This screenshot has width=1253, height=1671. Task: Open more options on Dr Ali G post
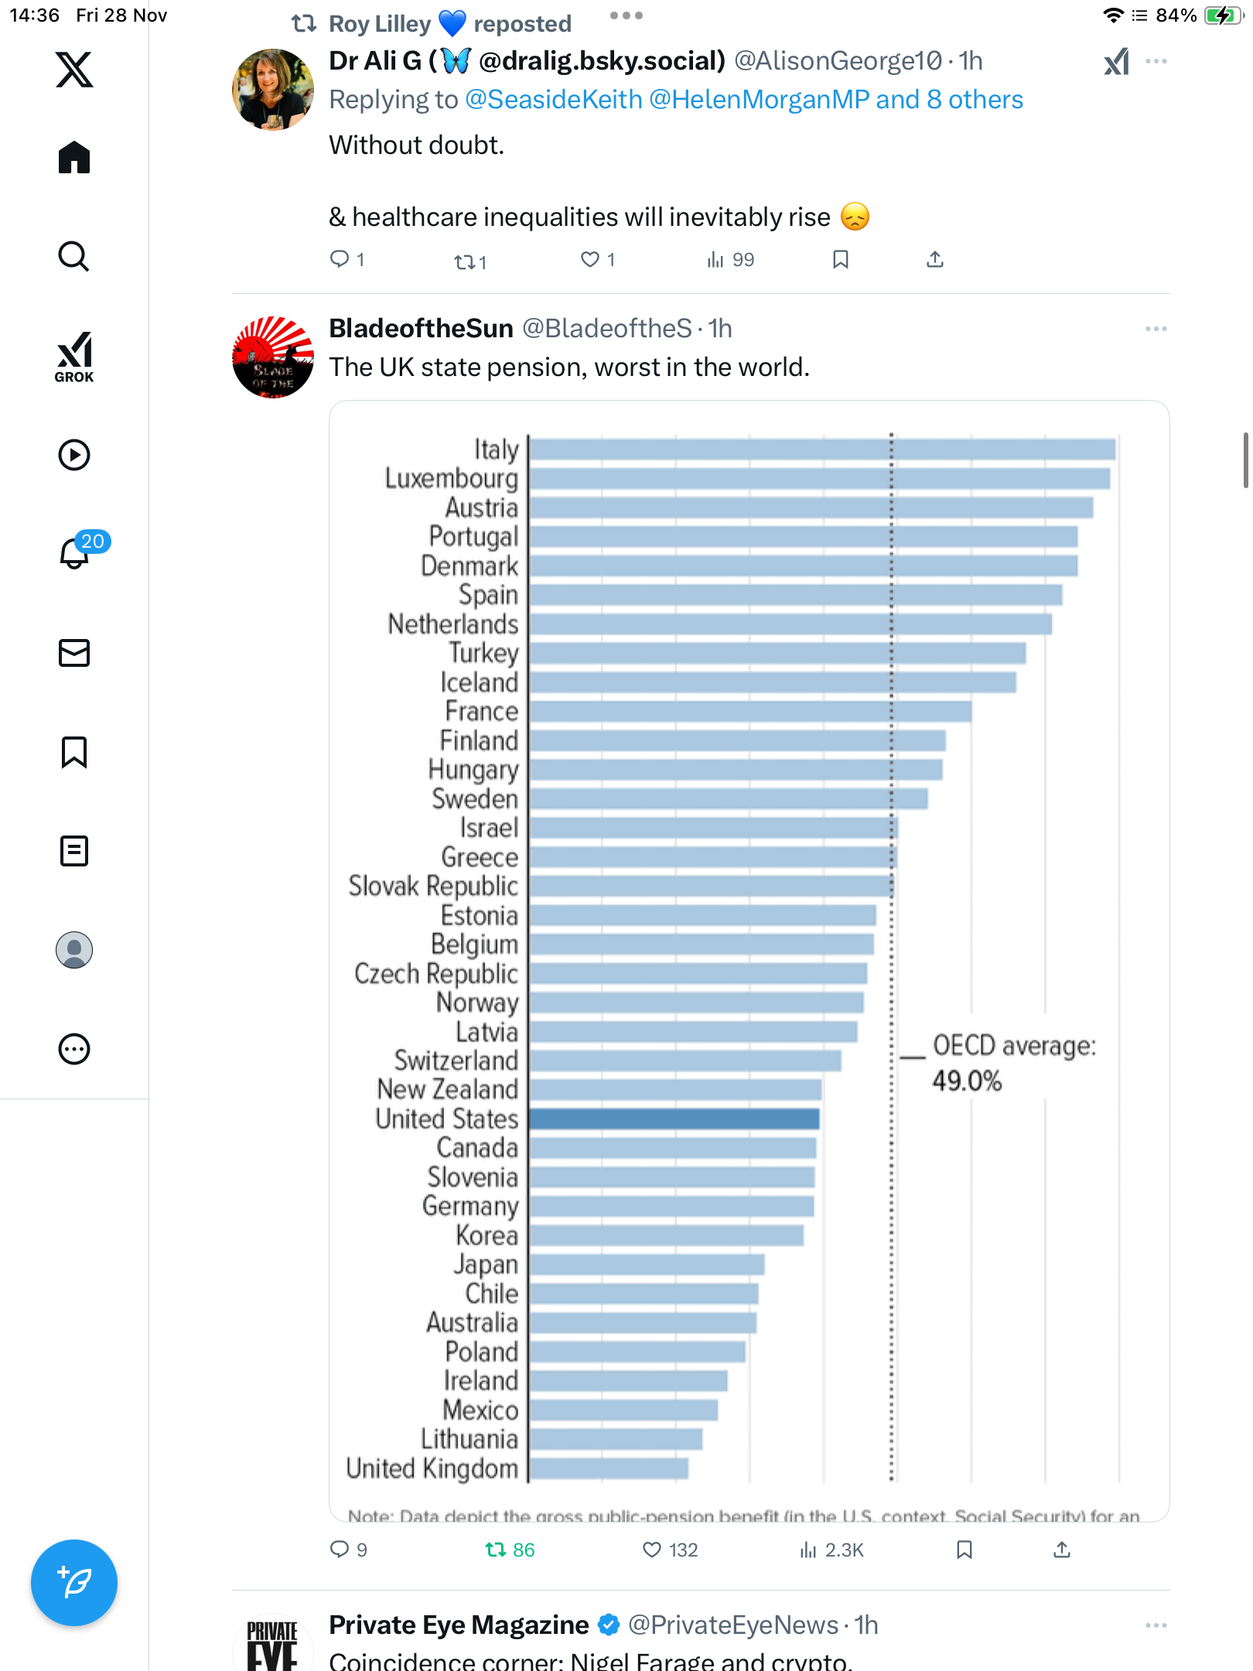coord(1156,61)
